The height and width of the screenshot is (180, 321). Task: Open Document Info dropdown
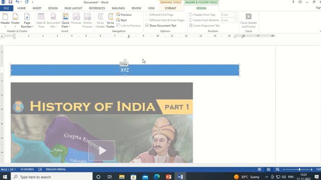[x=53, y=20]
